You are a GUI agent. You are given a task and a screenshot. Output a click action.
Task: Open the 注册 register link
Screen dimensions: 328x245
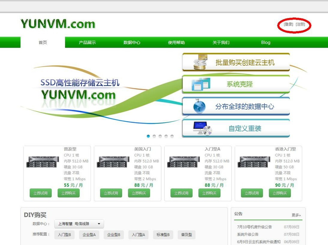point(300,24)
